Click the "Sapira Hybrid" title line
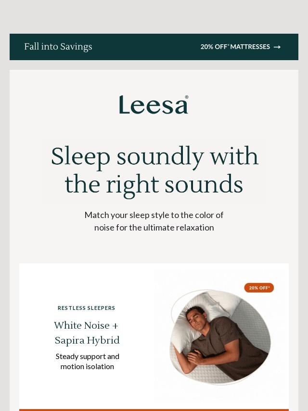This screenshot has width=308, height=411. point(87,341)
